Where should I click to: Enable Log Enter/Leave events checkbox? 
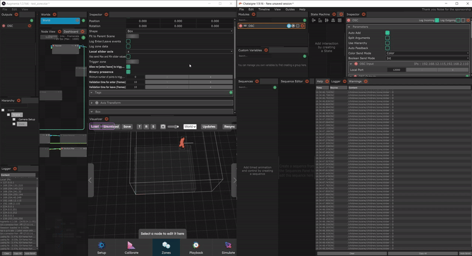coord(129,41)
